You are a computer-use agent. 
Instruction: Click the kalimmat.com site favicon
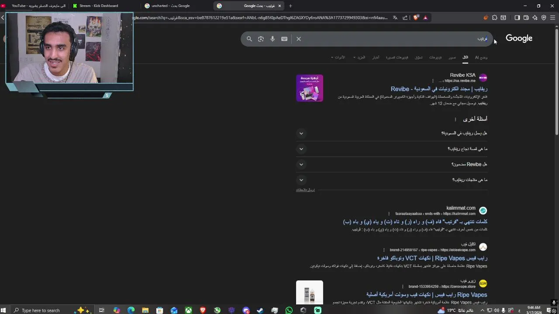pyautogui.click(x=483, y=211)
